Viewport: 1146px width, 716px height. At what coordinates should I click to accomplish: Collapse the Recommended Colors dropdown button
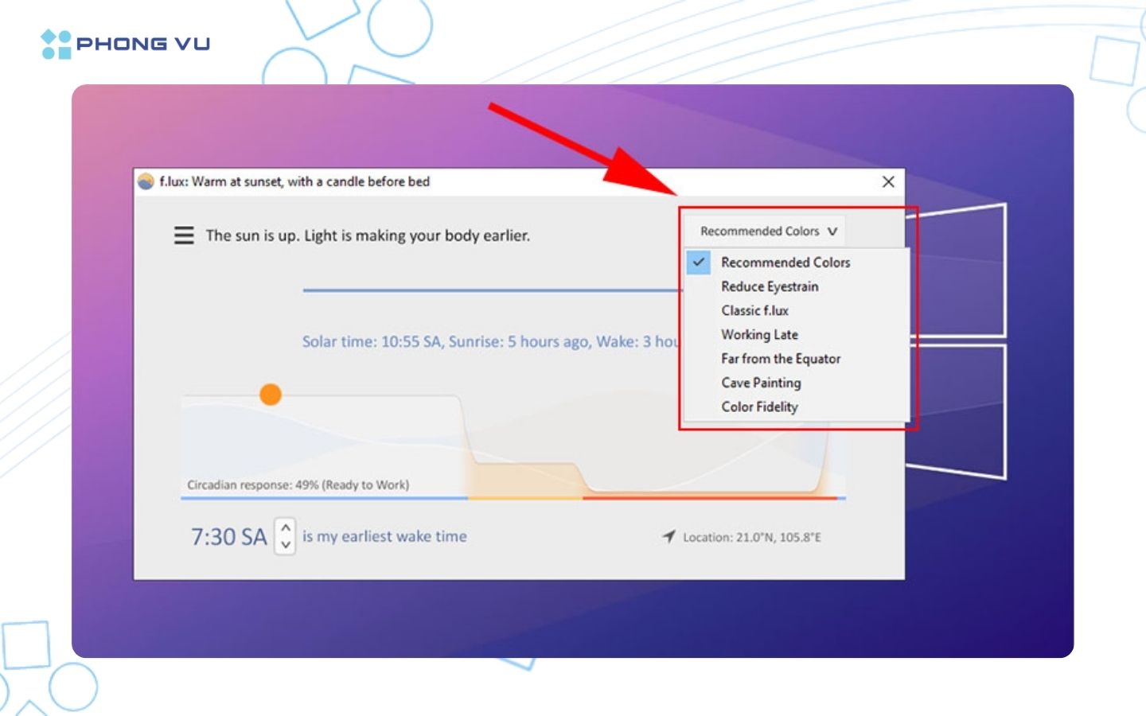[767, 232]
